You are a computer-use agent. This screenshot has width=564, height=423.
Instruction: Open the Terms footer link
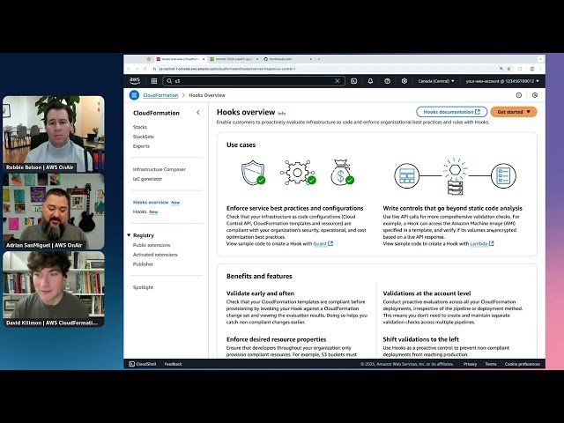click(x=491, y=364)
